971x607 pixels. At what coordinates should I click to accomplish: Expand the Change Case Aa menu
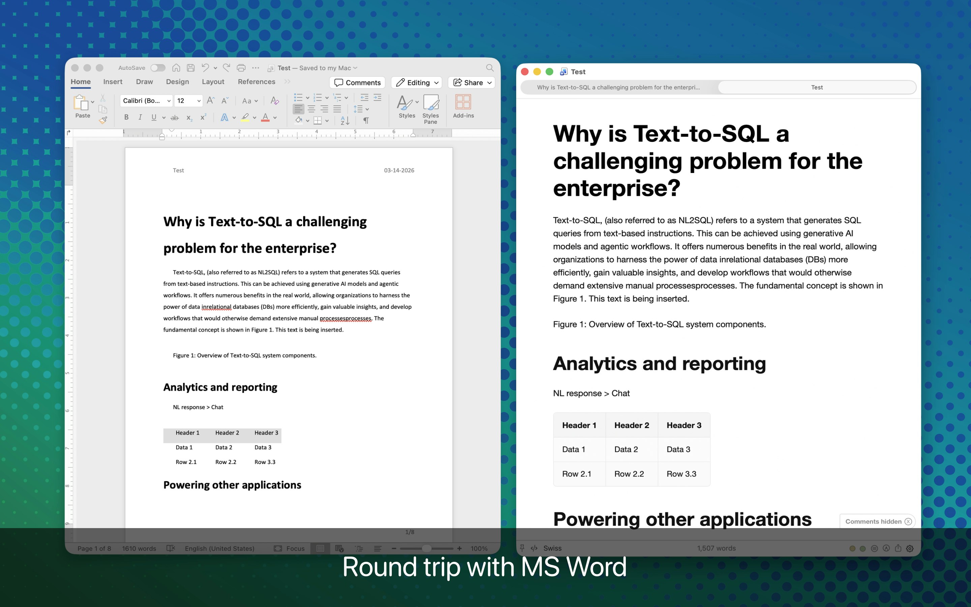[x=250, y=101]
